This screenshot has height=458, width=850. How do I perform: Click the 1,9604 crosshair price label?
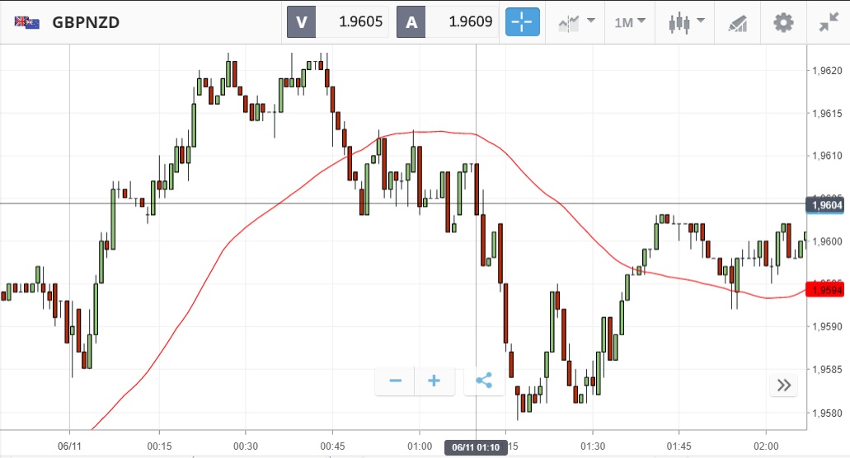(x=826, y=204)
